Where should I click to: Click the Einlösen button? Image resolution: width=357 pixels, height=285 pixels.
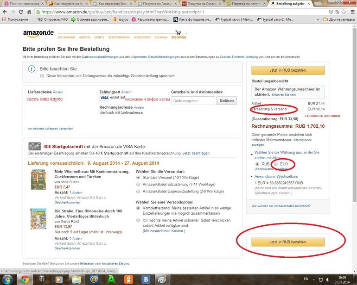(x=227, y=101)
